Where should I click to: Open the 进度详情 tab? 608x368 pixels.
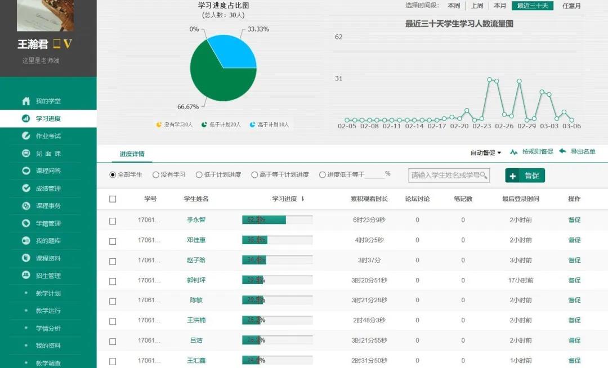[132, 154]
